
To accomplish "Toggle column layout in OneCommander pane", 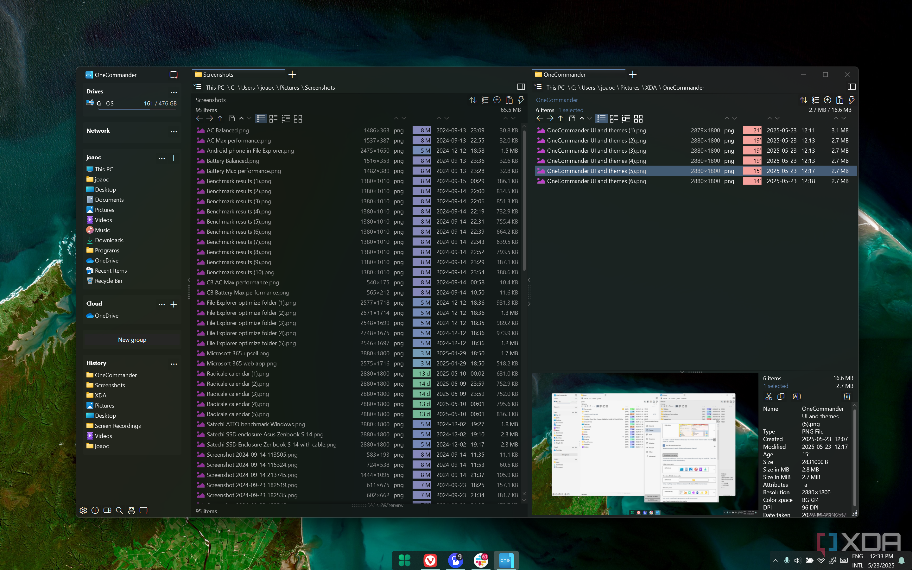I will [851, 87].
